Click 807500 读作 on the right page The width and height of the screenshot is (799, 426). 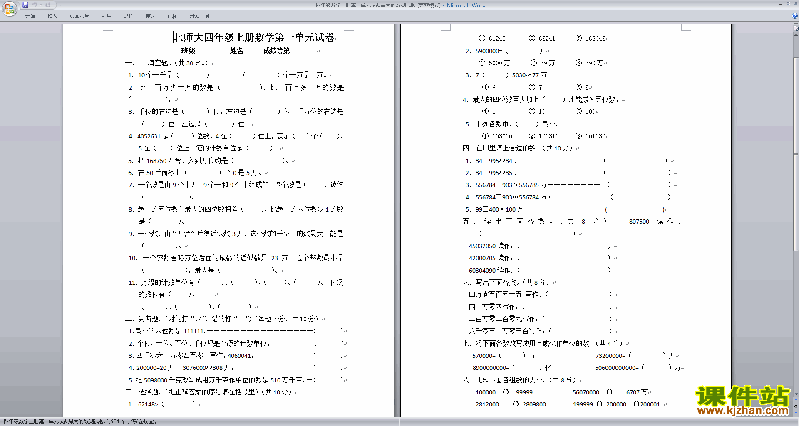655,222
